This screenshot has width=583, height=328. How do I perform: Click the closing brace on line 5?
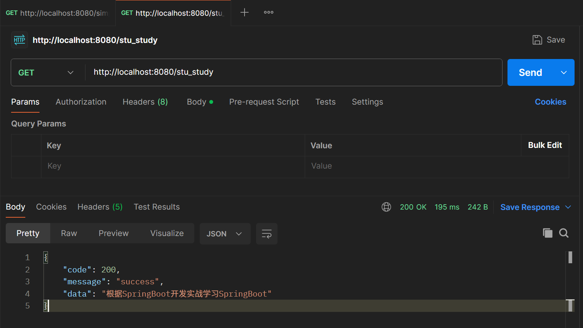point(46,306)
